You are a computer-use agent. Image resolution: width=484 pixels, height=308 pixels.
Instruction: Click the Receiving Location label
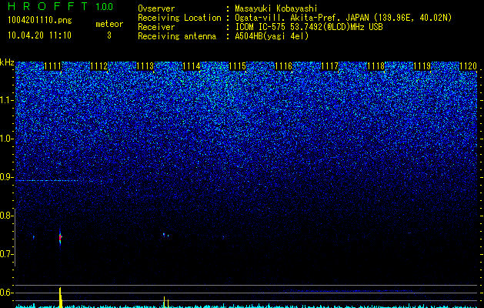179,18
